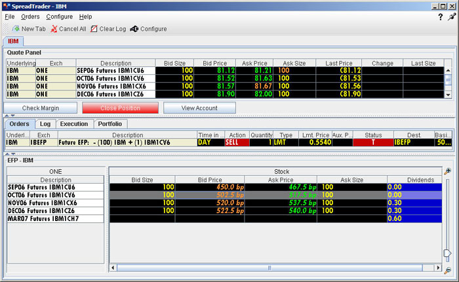
Task: Click the Bid Size column header in Quote Panel
Action: click(175, 63)
